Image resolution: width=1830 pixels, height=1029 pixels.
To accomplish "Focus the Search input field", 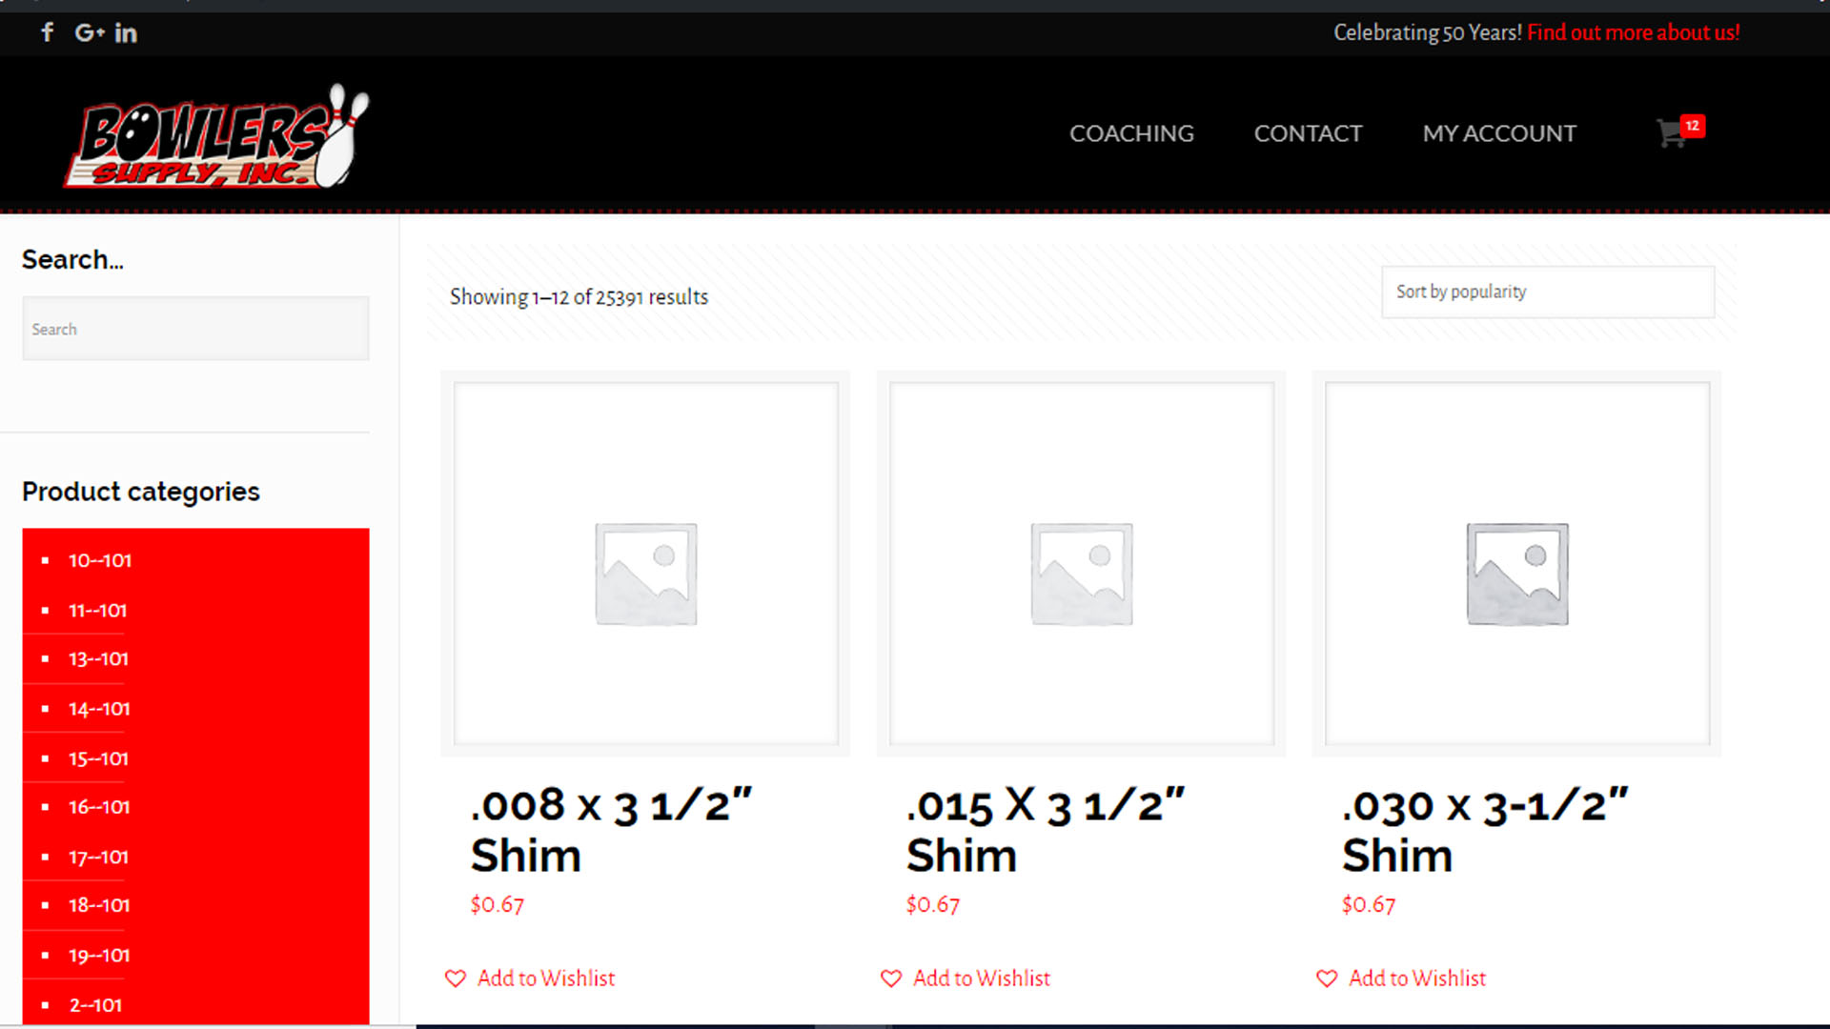I will [x=195, y=329].
